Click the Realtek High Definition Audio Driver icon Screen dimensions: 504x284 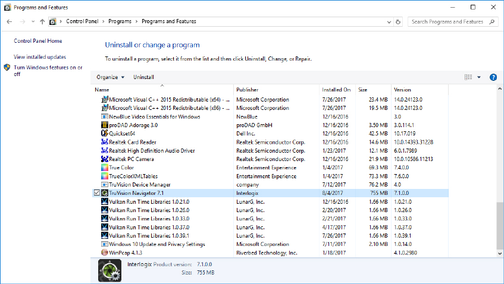(x=105, y=150)
